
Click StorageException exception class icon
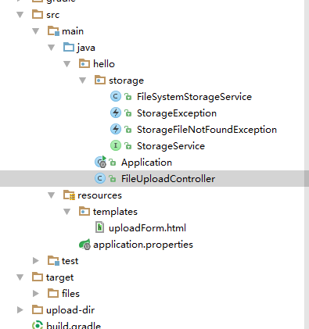click(116, 113)
